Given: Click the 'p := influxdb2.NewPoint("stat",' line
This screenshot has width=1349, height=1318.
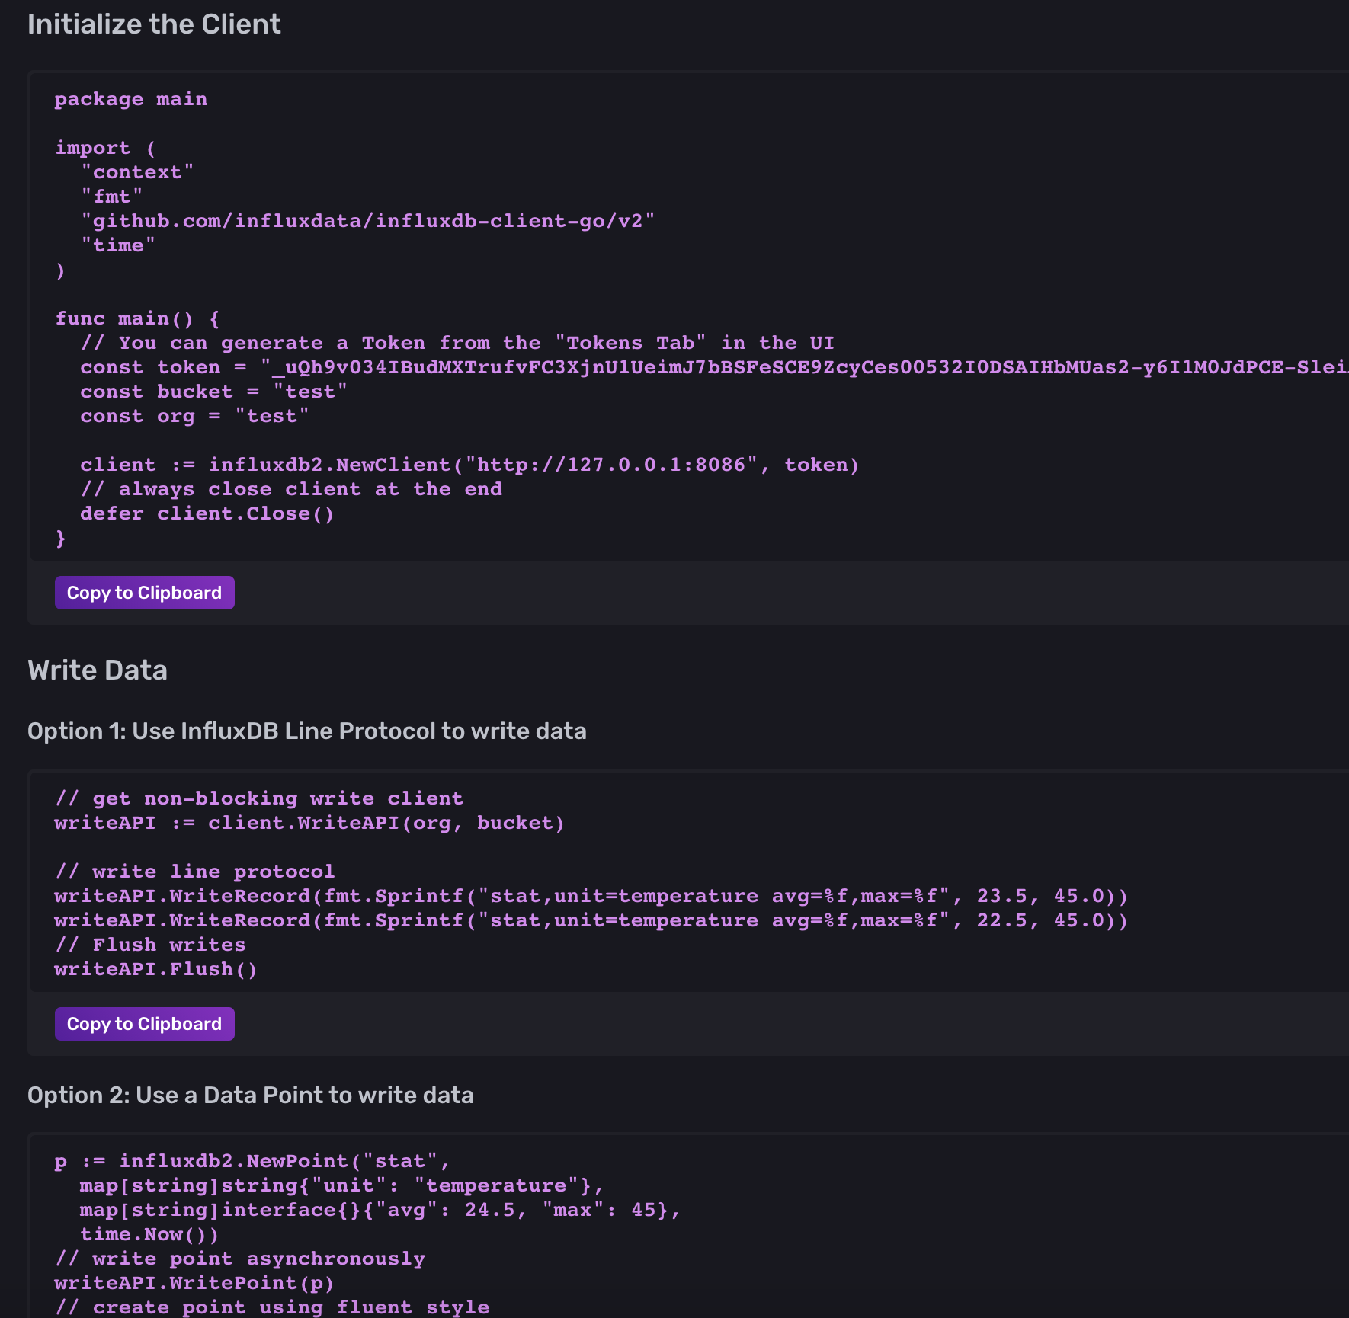Looking at the screenshot, I should [x=253, y=1161].
